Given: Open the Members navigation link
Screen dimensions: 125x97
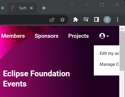Looking at the screenshot, I should pos(13,36).
